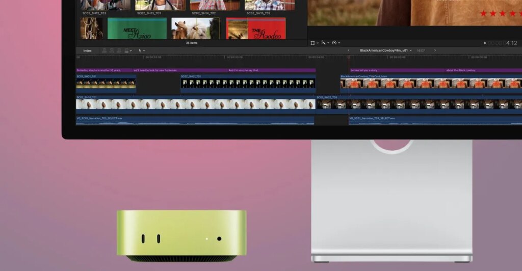This screenshot has width=522, height=271.
Task: Open the tools popup chevron next to Select arrow
Action: [x=144, y=51]
